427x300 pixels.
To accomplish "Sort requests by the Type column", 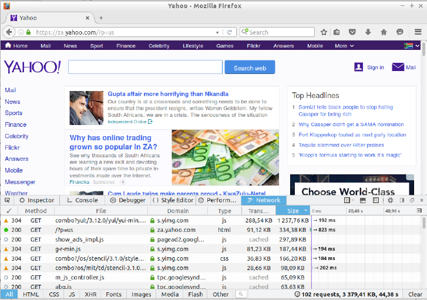I will coord(224,211).
